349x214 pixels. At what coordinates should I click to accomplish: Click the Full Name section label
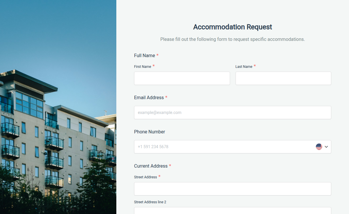coord(144,55)
